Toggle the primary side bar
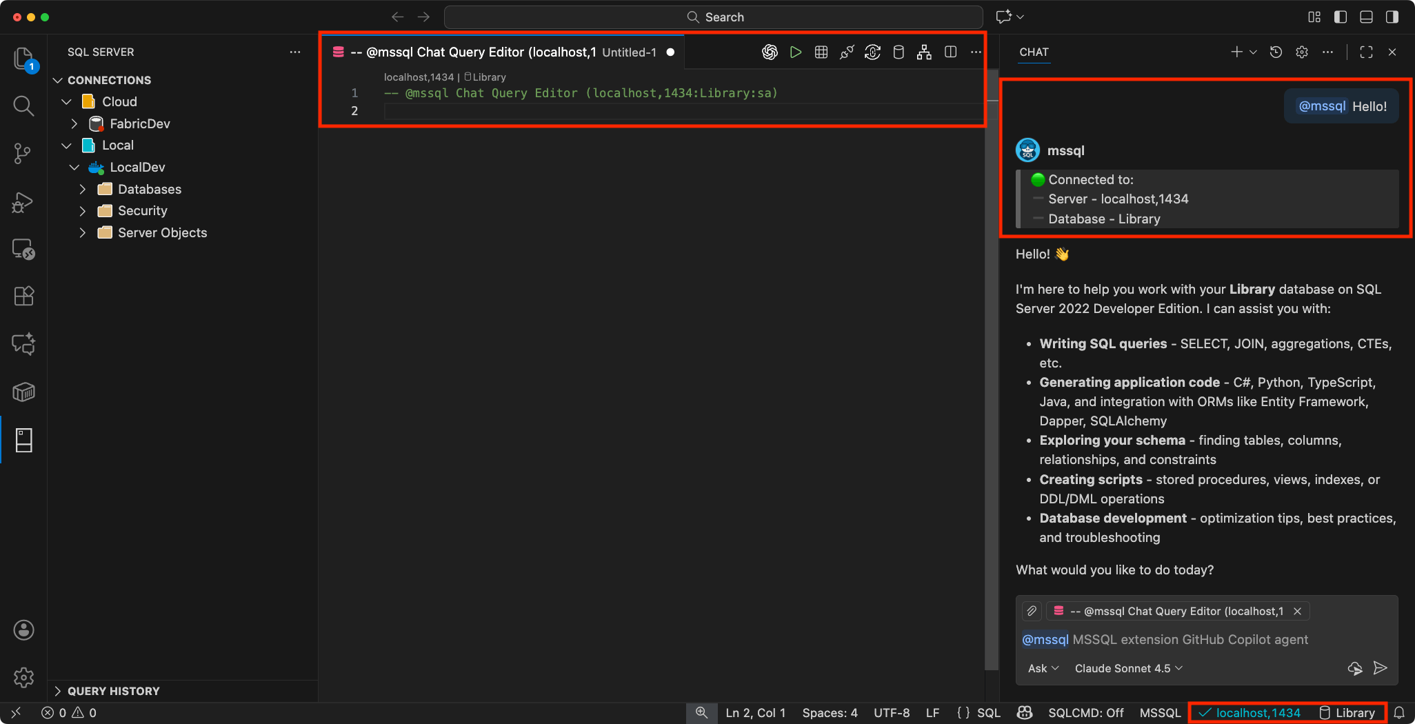 pyautogui.click(x=1341, y=17)
